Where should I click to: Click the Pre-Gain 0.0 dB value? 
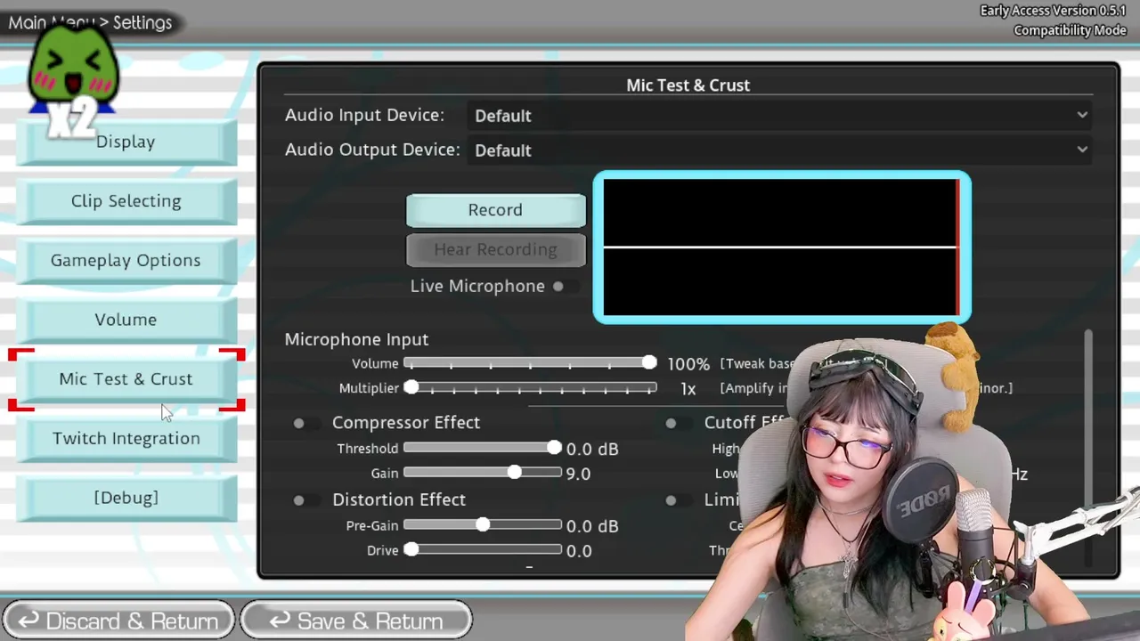592,526
